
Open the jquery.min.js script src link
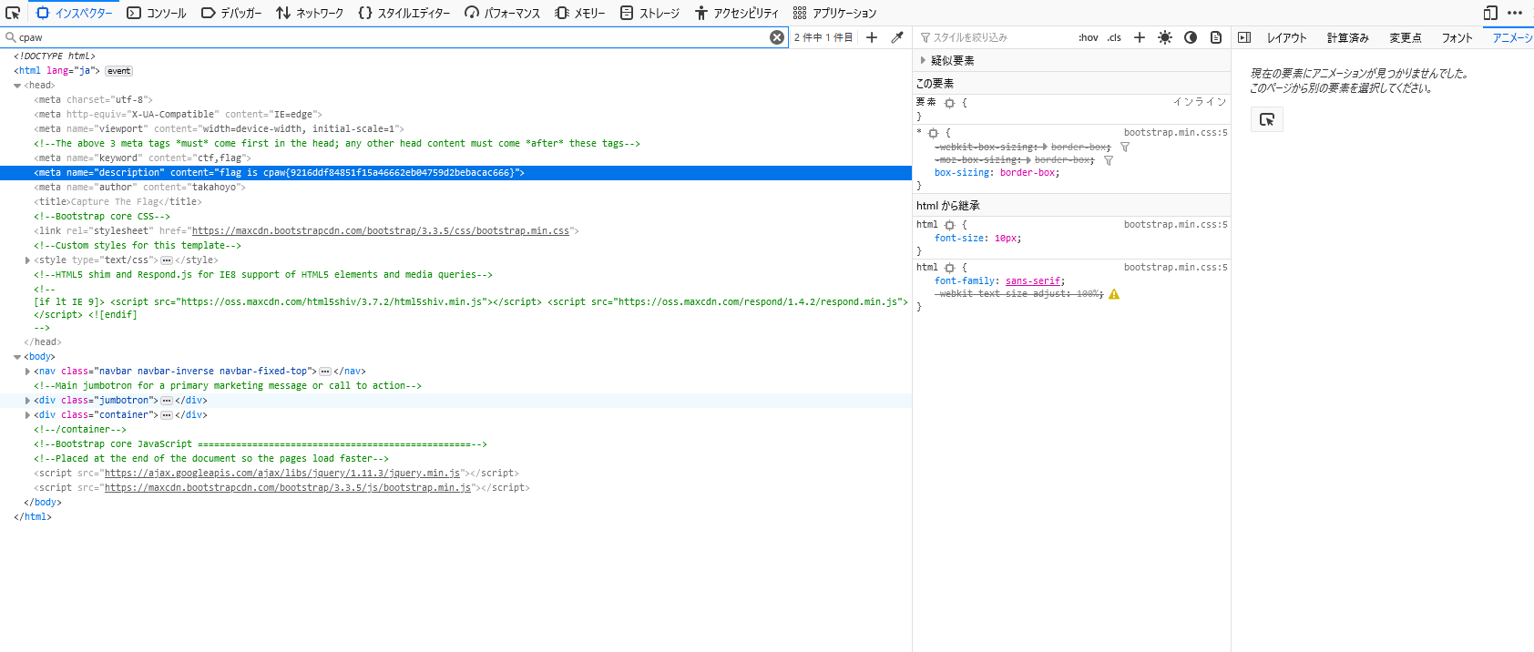(x=282, y=474)
